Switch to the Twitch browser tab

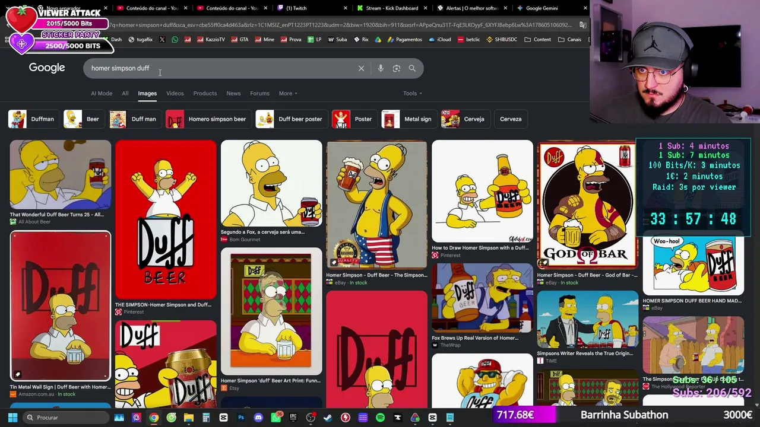(312, 8)
